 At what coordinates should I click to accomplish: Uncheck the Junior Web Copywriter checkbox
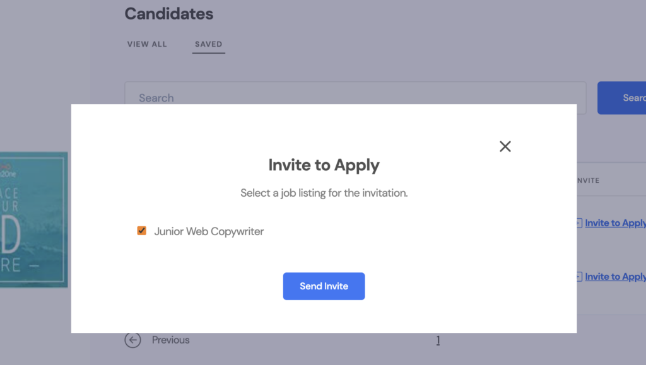[142, 231]
